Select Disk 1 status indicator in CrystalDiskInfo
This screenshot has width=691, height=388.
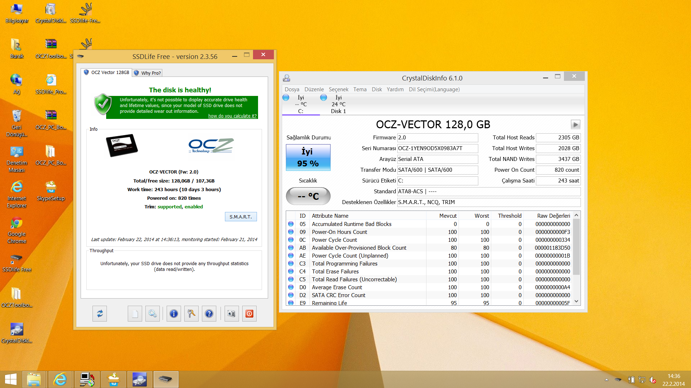point(338,104)
